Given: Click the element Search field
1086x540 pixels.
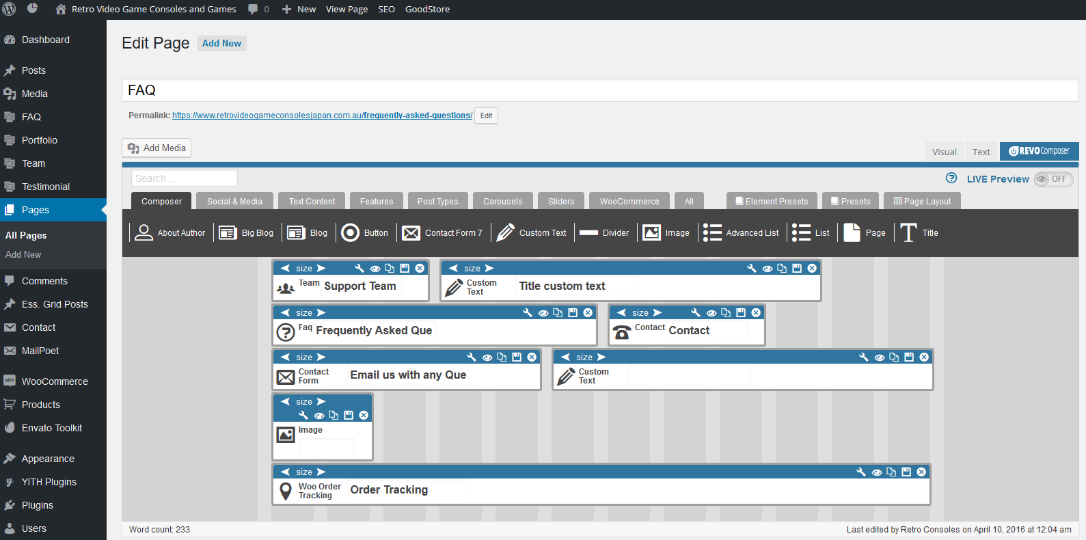Looking at the screenshot, I should point(184,178).
